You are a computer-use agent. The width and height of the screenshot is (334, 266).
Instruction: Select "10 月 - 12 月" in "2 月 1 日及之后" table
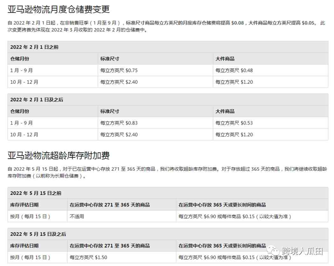[x=24, y=135]
